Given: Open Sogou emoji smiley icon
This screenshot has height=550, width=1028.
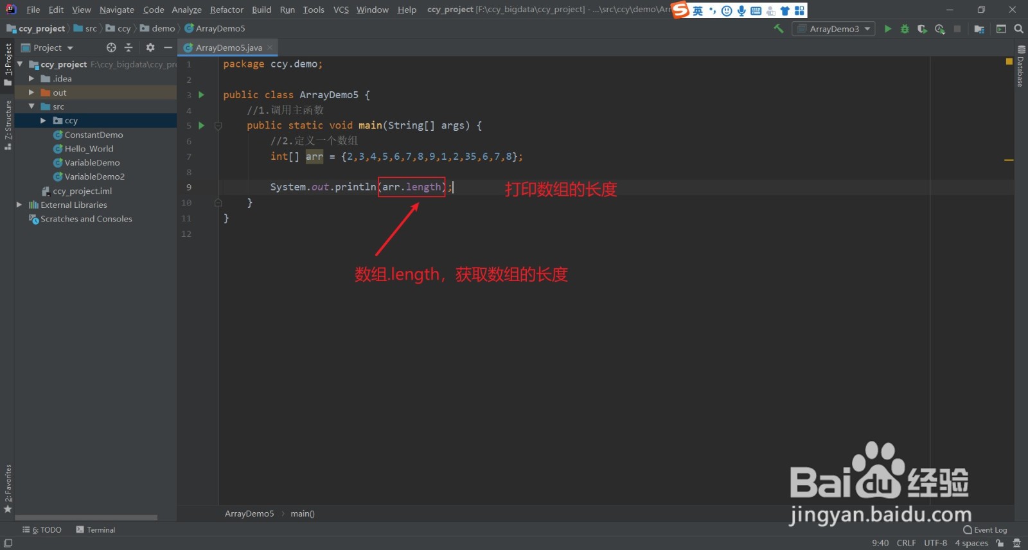Looking at the screenshot, I should pos(727,11).
